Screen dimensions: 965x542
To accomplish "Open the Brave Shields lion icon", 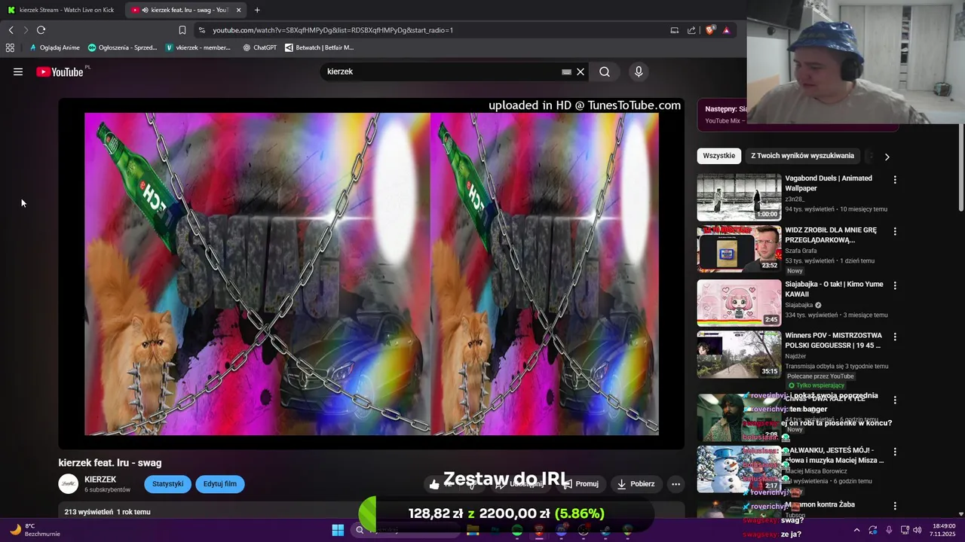I will click(709, 30).
